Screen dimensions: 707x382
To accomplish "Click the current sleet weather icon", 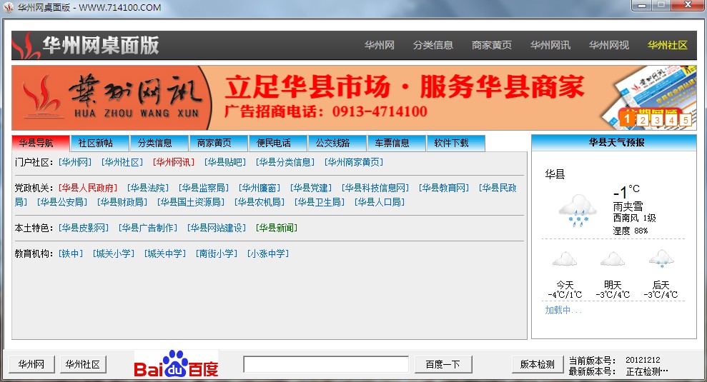I will click(578, 211).
